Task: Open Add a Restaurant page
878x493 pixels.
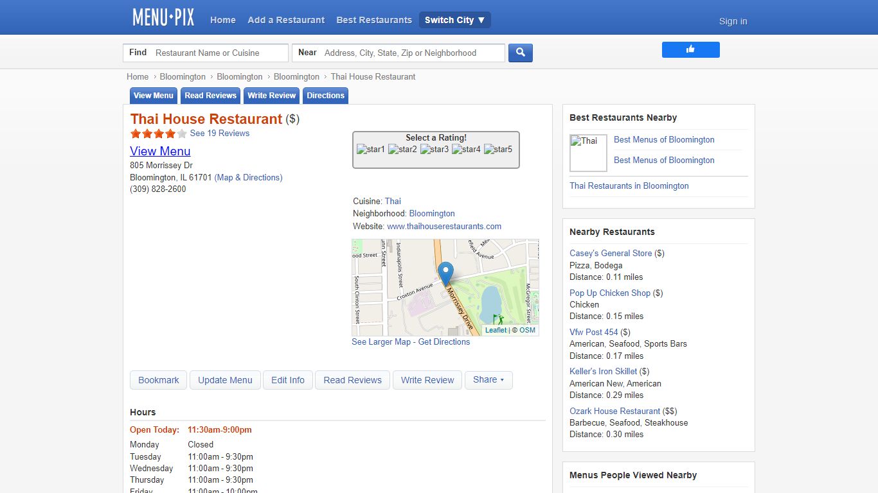Action: pos(286,20)
